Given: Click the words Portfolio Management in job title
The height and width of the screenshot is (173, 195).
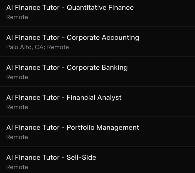Looking at the screenshot, I should coord(103,128).
